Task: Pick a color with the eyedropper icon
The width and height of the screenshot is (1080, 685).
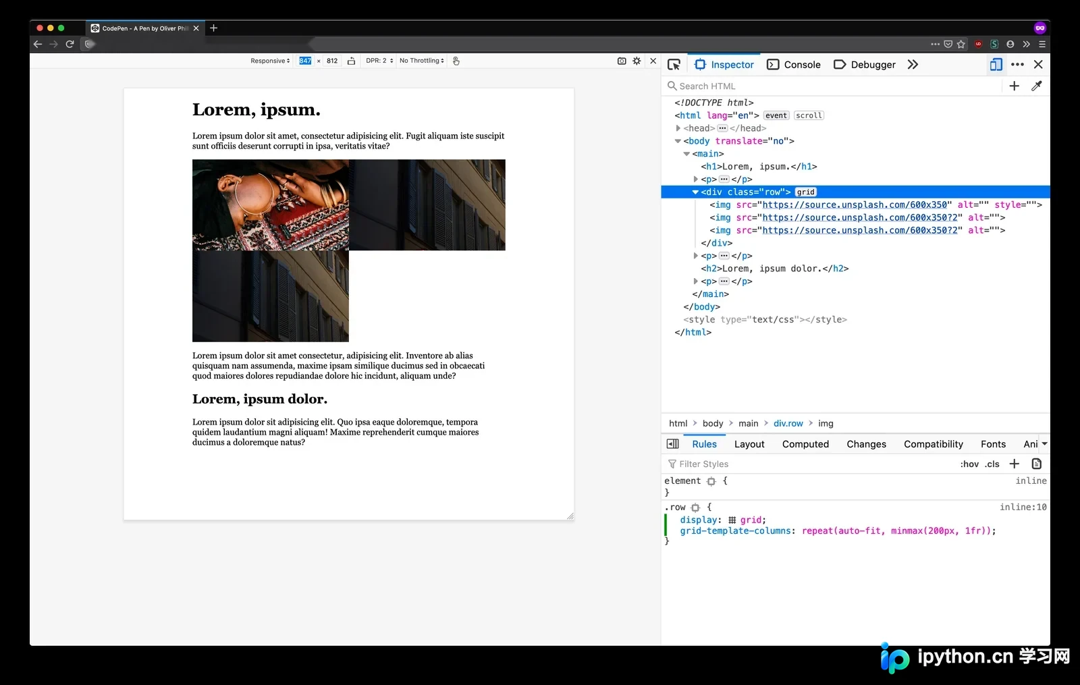Action: (x=1037, y=86)
